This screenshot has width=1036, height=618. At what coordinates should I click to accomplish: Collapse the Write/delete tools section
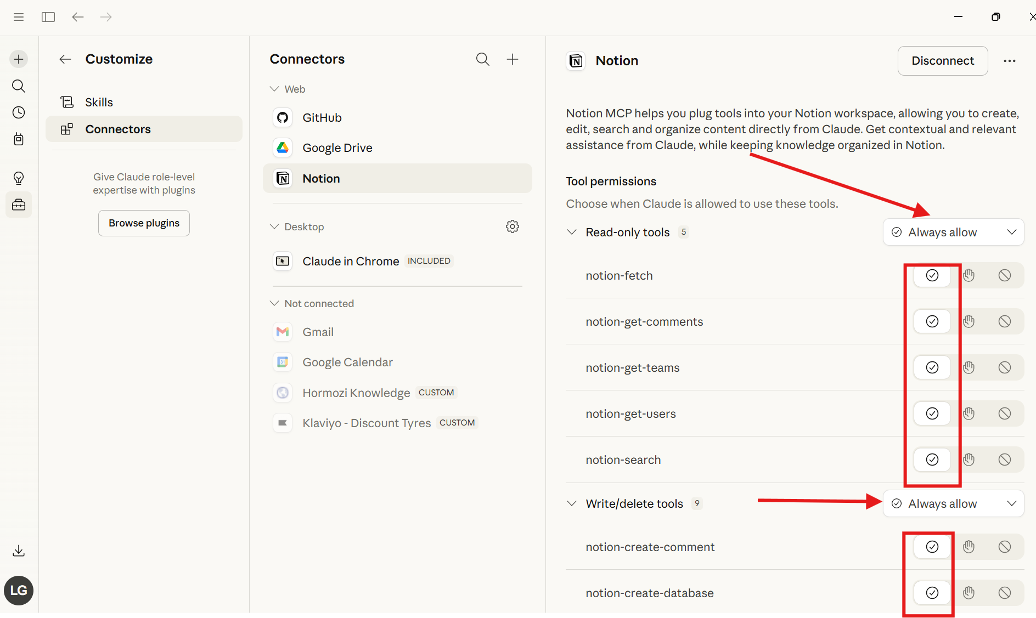click(572, 503)
